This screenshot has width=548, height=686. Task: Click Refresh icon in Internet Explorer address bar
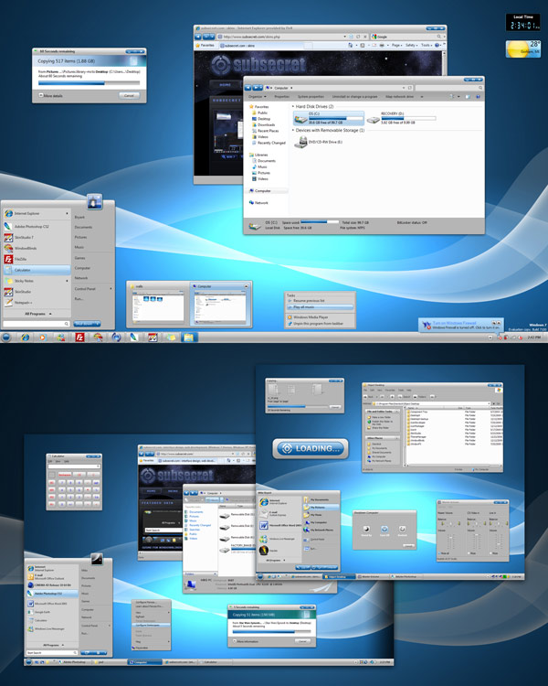click(358, 37)
